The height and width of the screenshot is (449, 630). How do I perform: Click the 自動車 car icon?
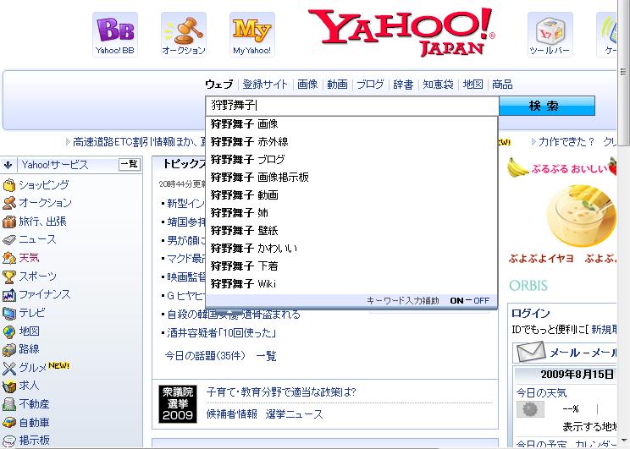point(8,423)
